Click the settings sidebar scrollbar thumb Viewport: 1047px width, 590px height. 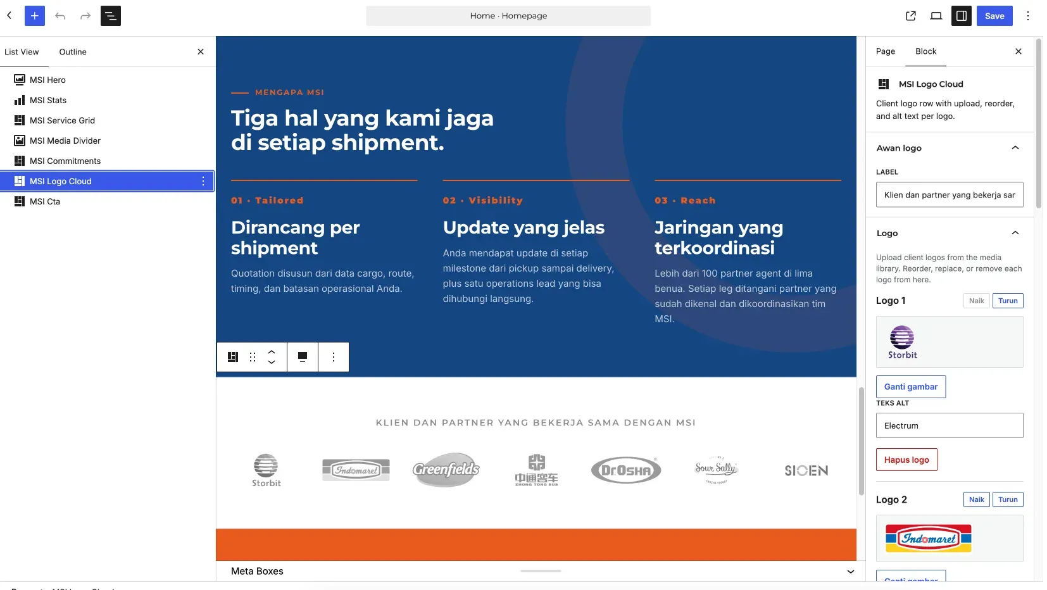click(x=1039, y=123)
